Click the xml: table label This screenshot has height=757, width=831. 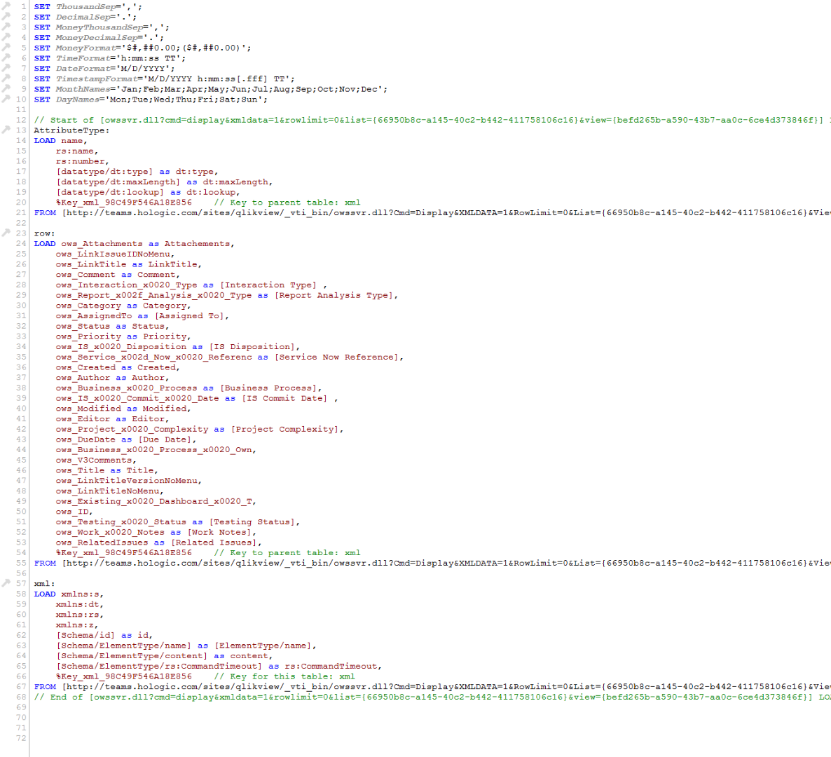pyautogui.click(x=45, y=584)
